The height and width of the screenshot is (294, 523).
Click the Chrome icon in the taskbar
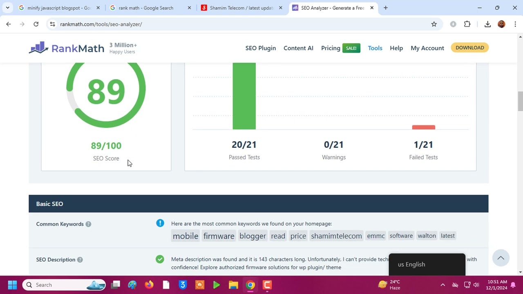(x=250, y=285)
